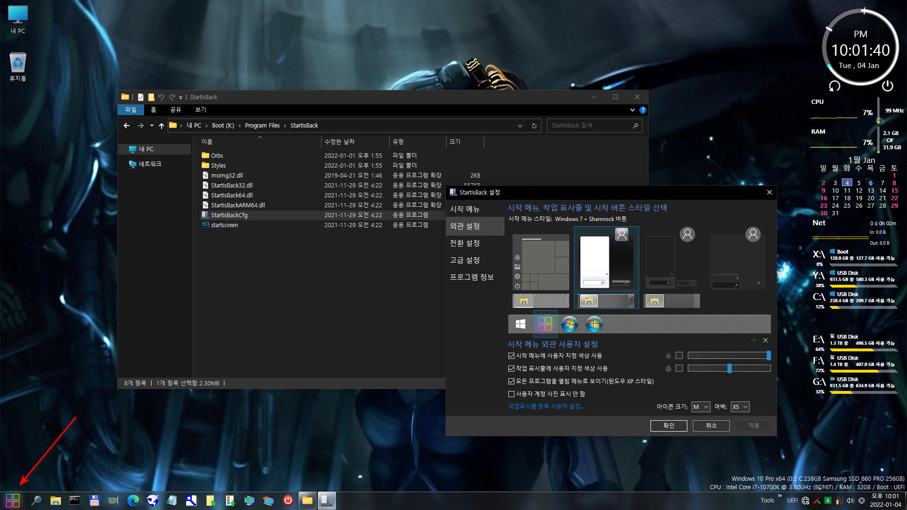Select the Windows 7 start menu style thumbnail
907x510 pixels.
coord(607,258)
